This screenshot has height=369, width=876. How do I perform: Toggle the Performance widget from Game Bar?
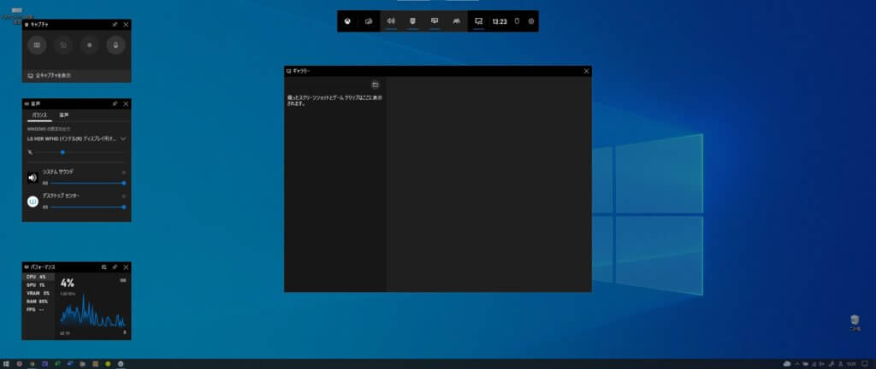[x=435, y=21]
